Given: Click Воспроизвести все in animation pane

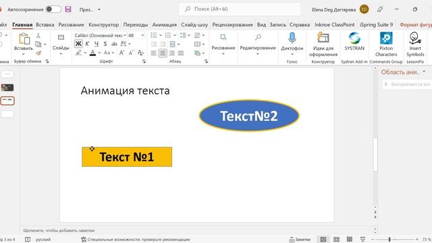Looking at the screenshot, I should pyautogui.click(x=408, y=84).
